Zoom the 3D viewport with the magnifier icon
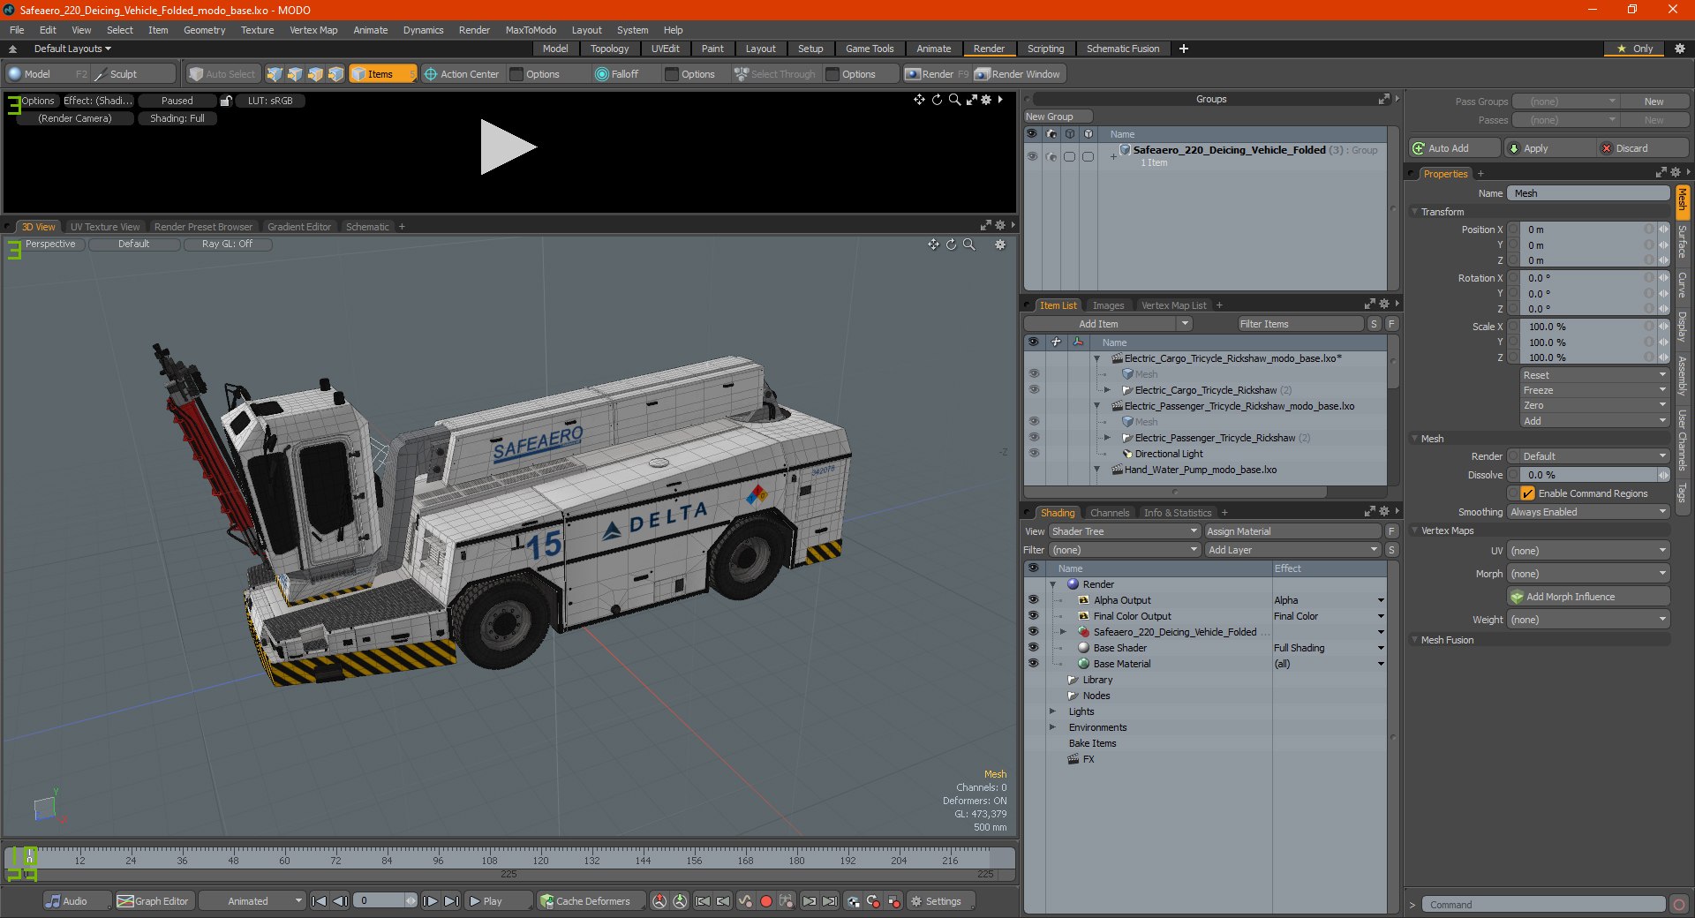The image size is (1695, 918). click(x=968, y=245)
